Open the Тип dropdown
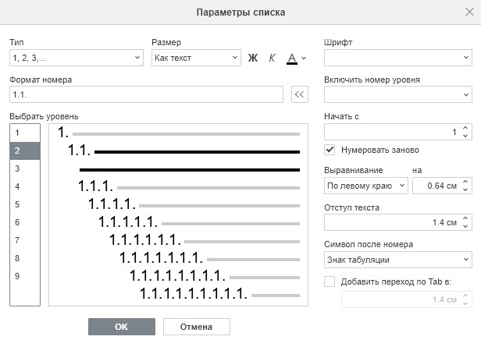The width and height of the screenshot is (481, 347). click(x=77, y=58)
